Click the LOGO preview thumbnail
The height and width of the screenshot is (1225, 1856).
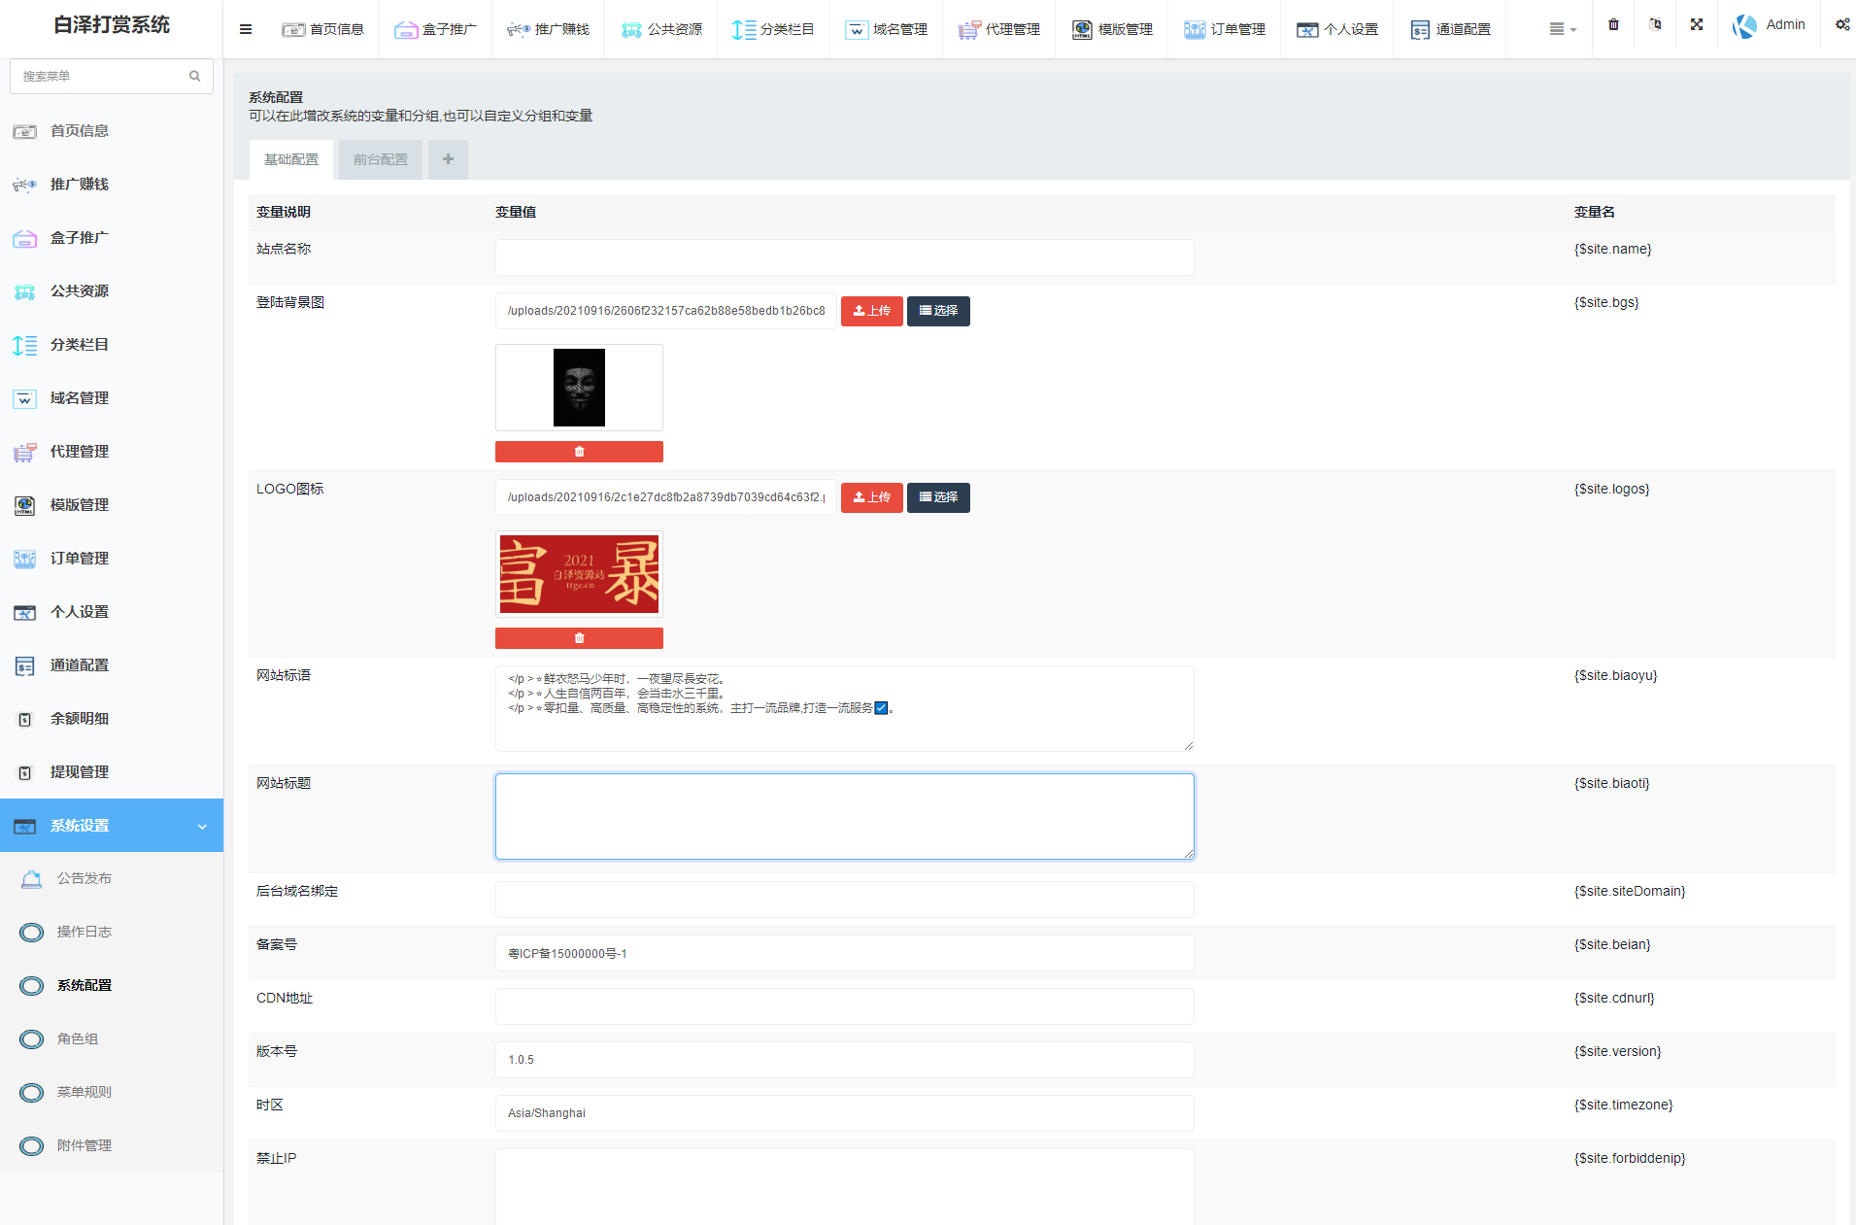[x=579, y=574]
